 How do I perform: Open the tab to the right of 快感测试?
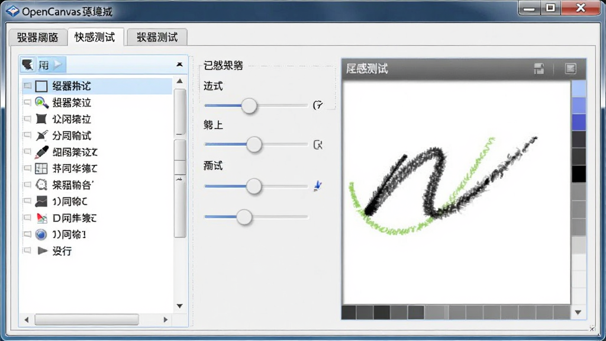coord(157,37)
